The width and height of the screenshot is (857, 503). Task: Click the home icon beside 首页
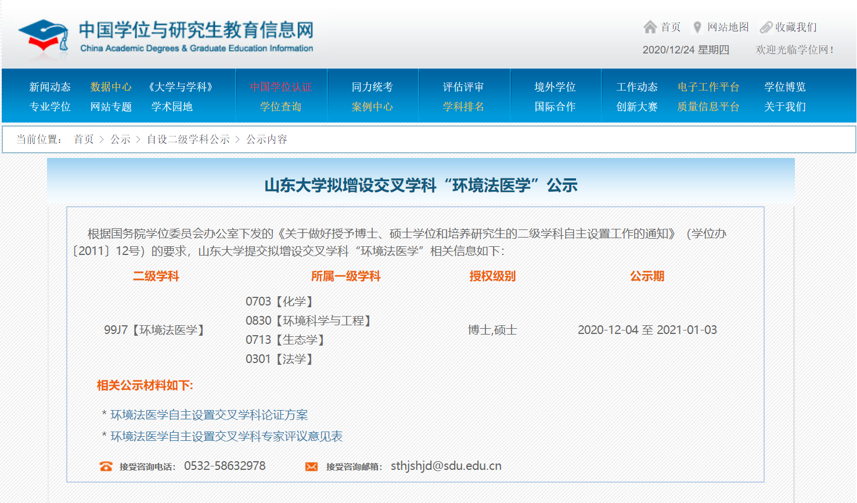(650, 27)
